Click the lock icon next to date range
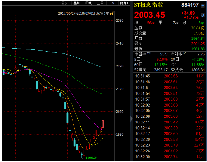The width and height of the screenshot is (207, 162). point(113,13)
